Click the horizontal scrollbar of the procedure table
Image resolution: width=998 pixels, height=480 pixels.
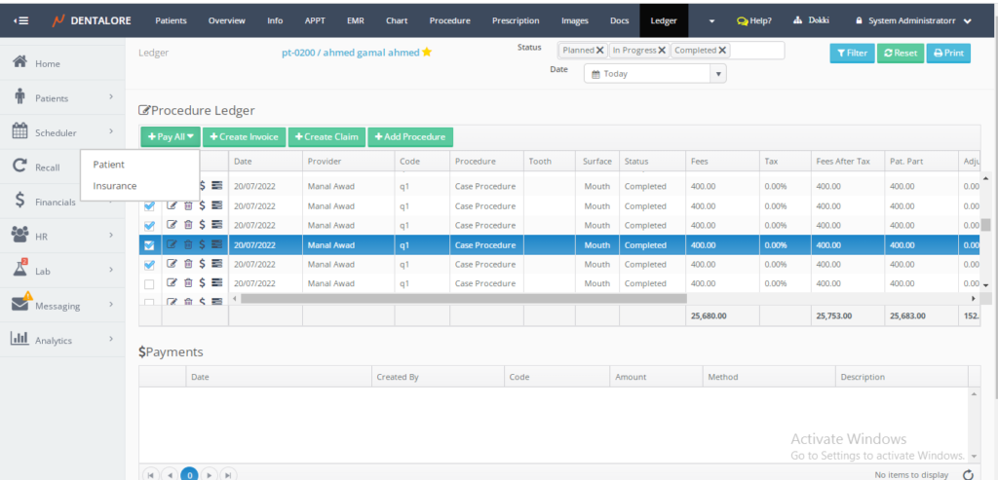pyautogui.click(x=463, y=298)
